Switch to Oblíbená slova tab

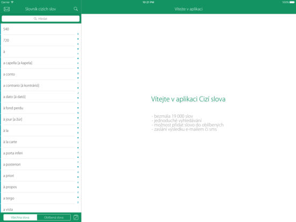click(x=54, y=217)
